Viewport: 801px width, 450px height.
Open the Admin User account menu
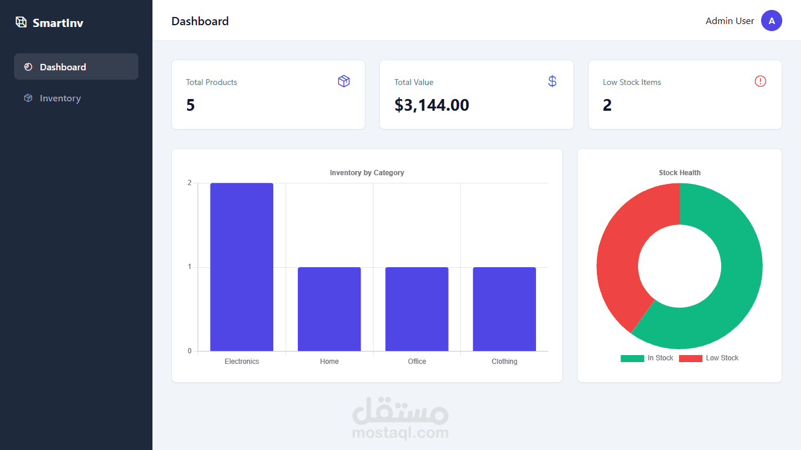[729, 21]
